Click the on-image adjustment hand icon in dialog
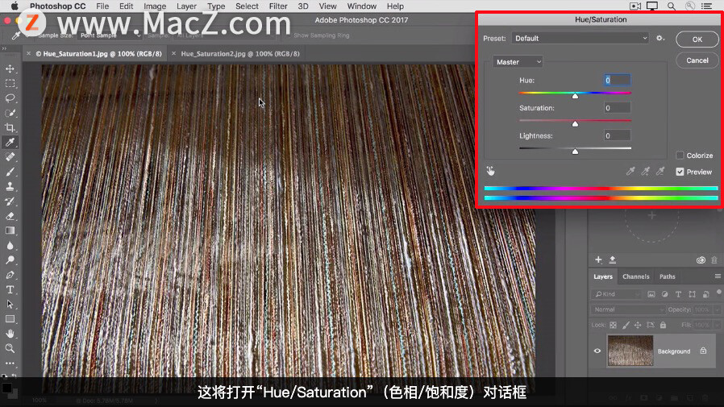The width and height of the screenshot is (724, 407). (x=490, y=171)
